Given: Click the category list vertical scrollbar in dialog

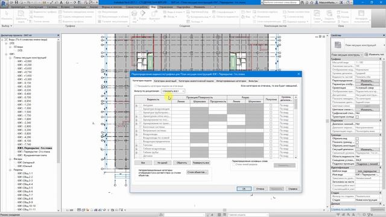Looking at the screenshot, I should tap(296, 127).
